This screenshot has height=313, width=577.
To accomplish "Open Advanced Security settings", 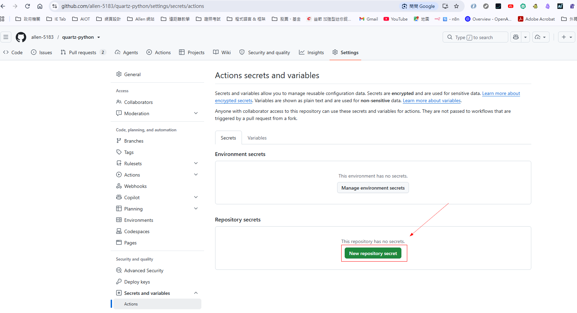I will pos(157,270).
